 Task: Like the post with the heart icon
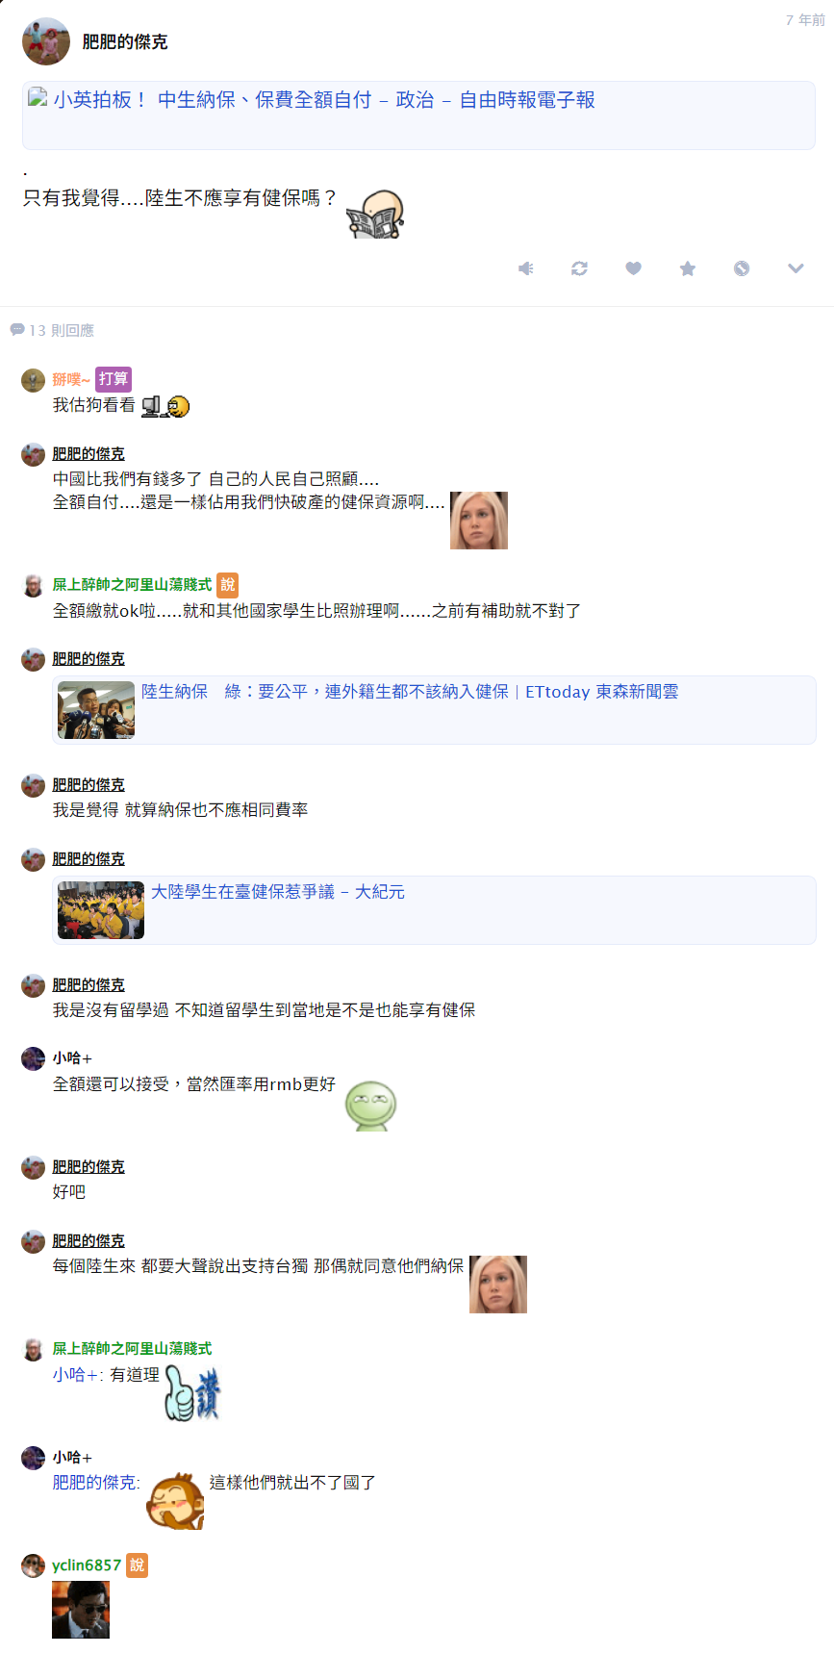click(633, 268)
